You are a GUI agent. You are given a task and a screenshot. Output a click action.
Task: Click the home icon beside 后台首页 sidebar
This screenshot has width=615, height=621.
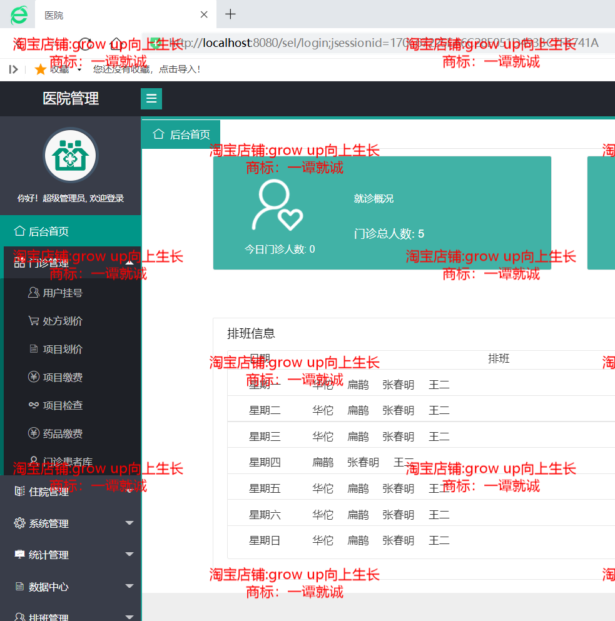(x=20, y=231)
